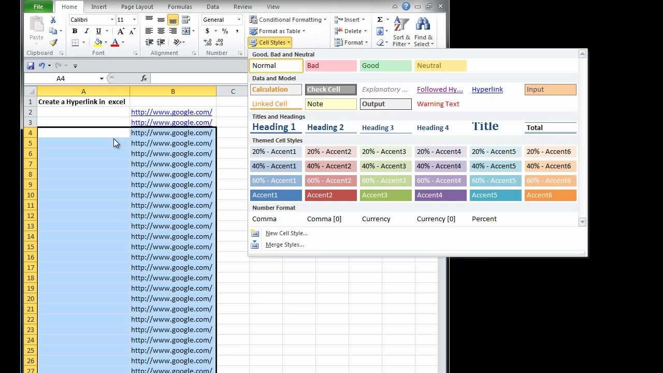Save workbook from Quick Access Toolbar

31,66
